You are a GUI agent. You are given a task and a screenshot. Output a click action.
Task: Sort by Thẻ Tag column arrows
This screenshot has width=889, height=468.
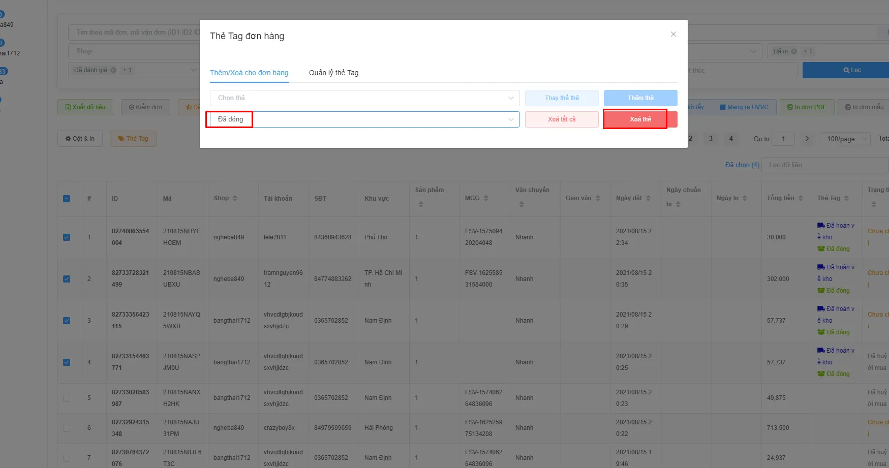[846, 198]
